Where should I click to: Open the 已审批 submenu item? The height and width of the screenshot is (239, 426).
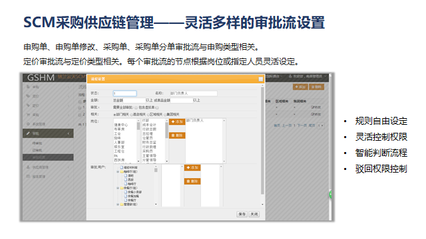click(37, 150)
